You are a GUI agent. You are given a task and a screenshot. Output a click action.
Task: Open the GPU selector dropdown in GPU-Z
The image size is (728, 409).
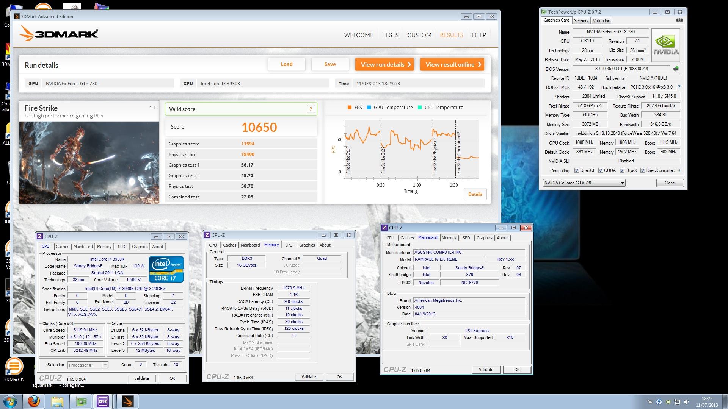point(584,183)
